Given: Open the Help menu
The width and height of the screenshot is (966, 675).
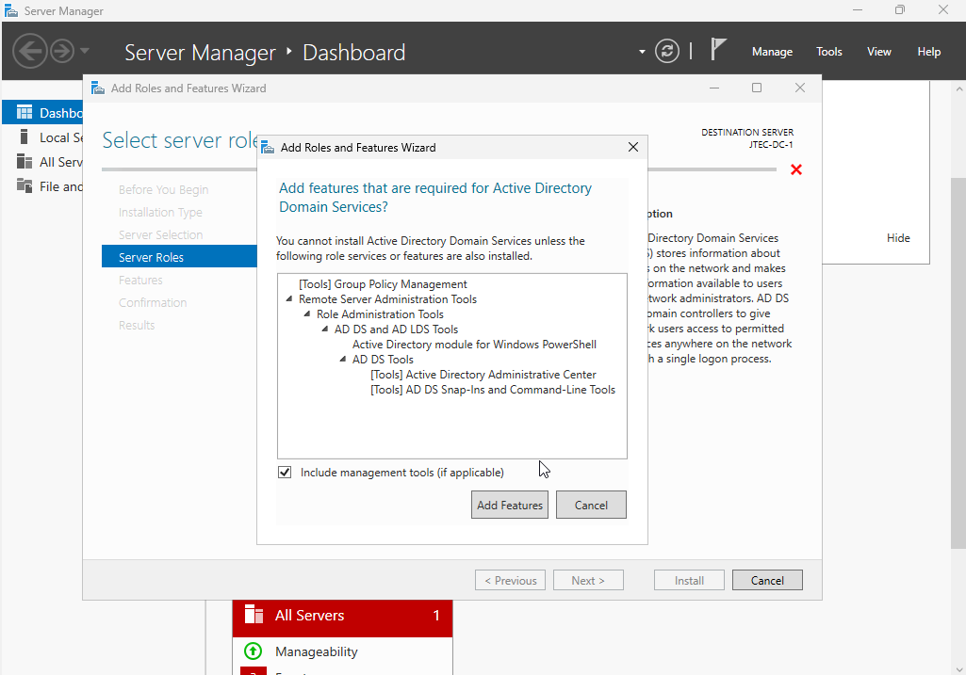Looking at the screenshot, I should coord(929,52).
